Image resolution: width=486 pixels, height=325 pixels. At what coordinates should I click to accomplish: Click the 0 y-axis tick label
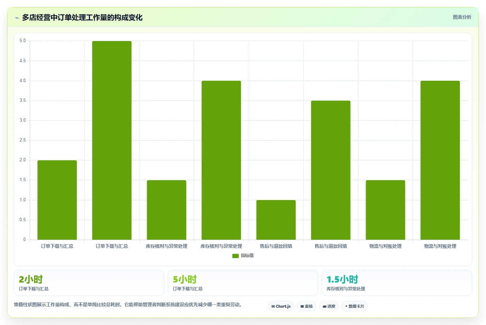click(24, 240)
